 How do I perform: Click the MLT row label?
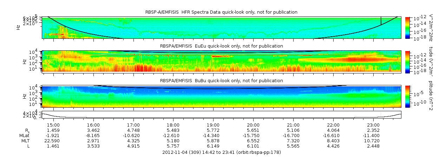pyautogui.click(x=25, y=141)
